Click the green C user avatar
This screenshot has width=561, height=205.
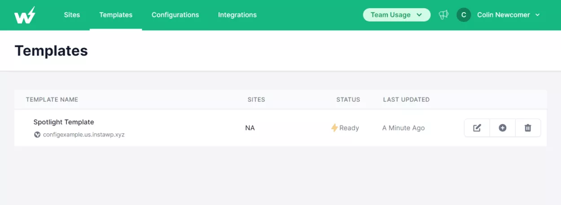click(x=464, y=15)
